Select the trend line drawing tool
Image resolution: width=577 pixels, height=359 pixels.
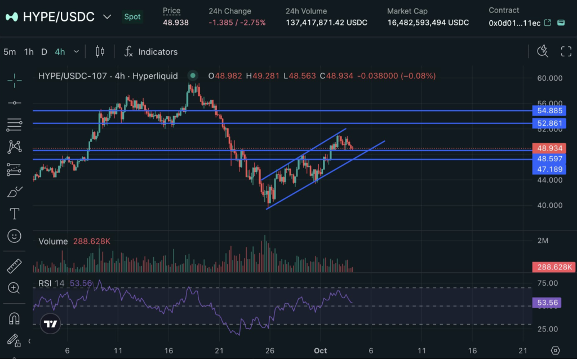14,103
